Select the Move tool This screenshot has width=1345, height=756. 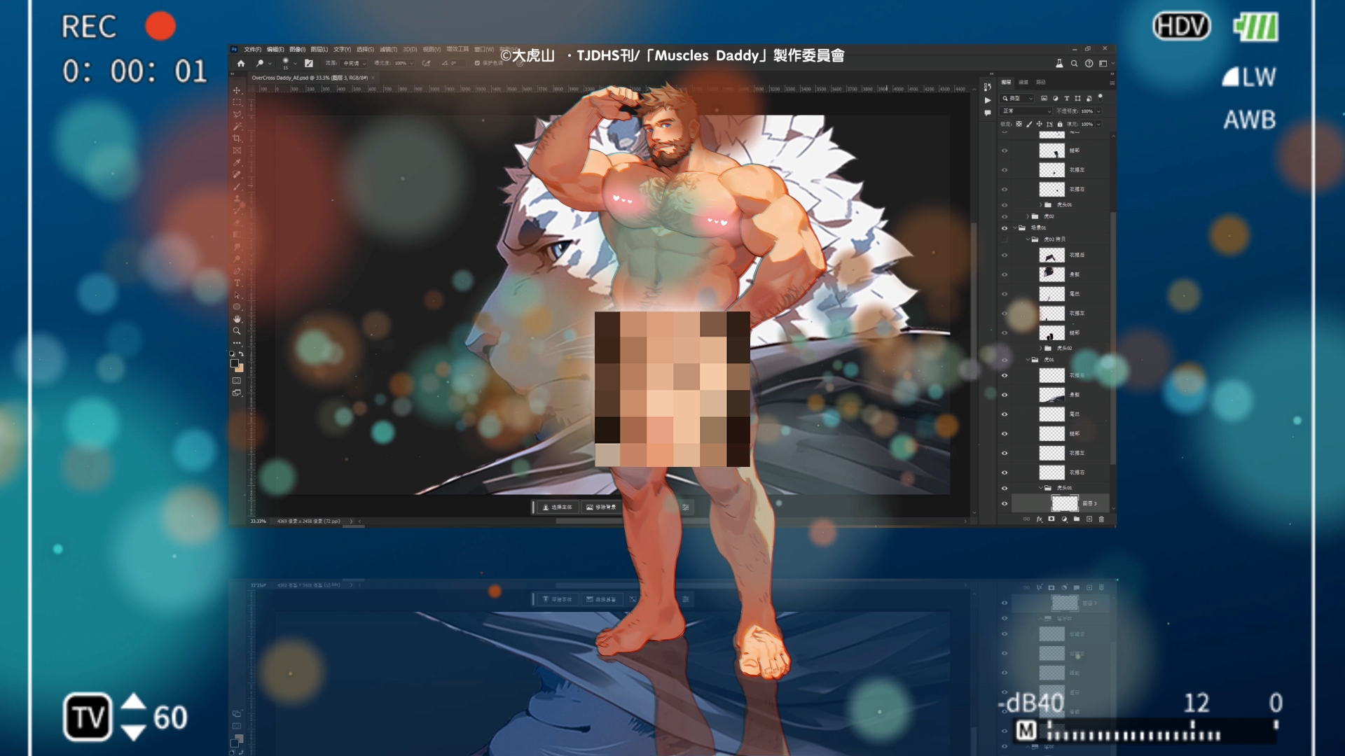pos(237,90)
